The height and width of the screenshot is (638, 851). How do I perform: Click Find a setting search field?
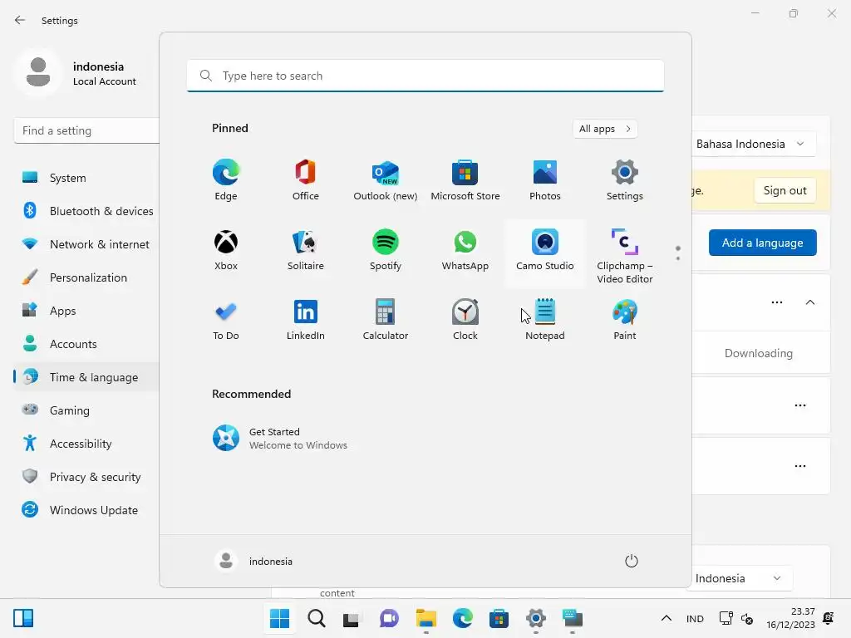coord(86,130)
